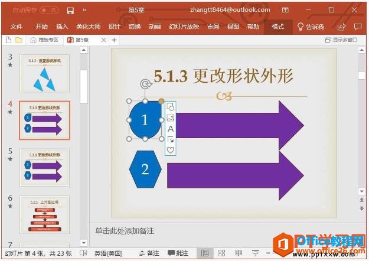Click the animation star under slide 3
This screenshot has height=261, width=369.
coord(10,65)
